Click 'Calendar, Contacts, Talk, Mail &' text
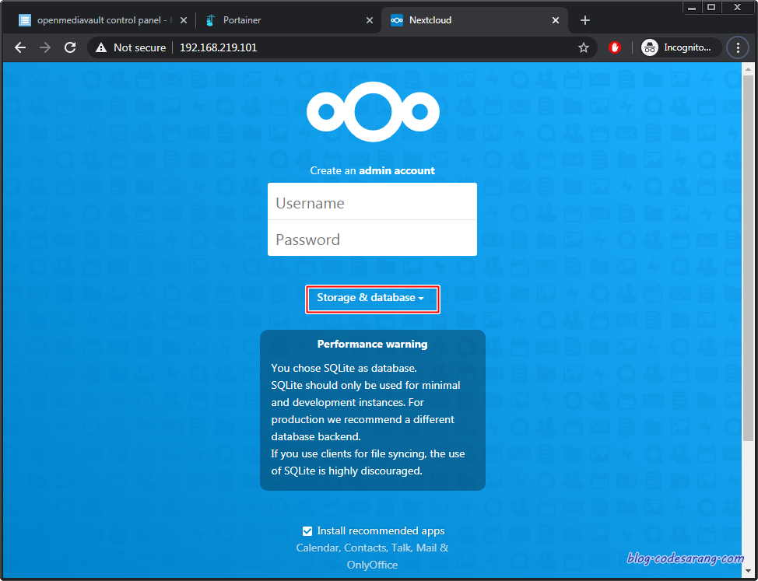Viewport: 758px width, 581px height. 372,548
